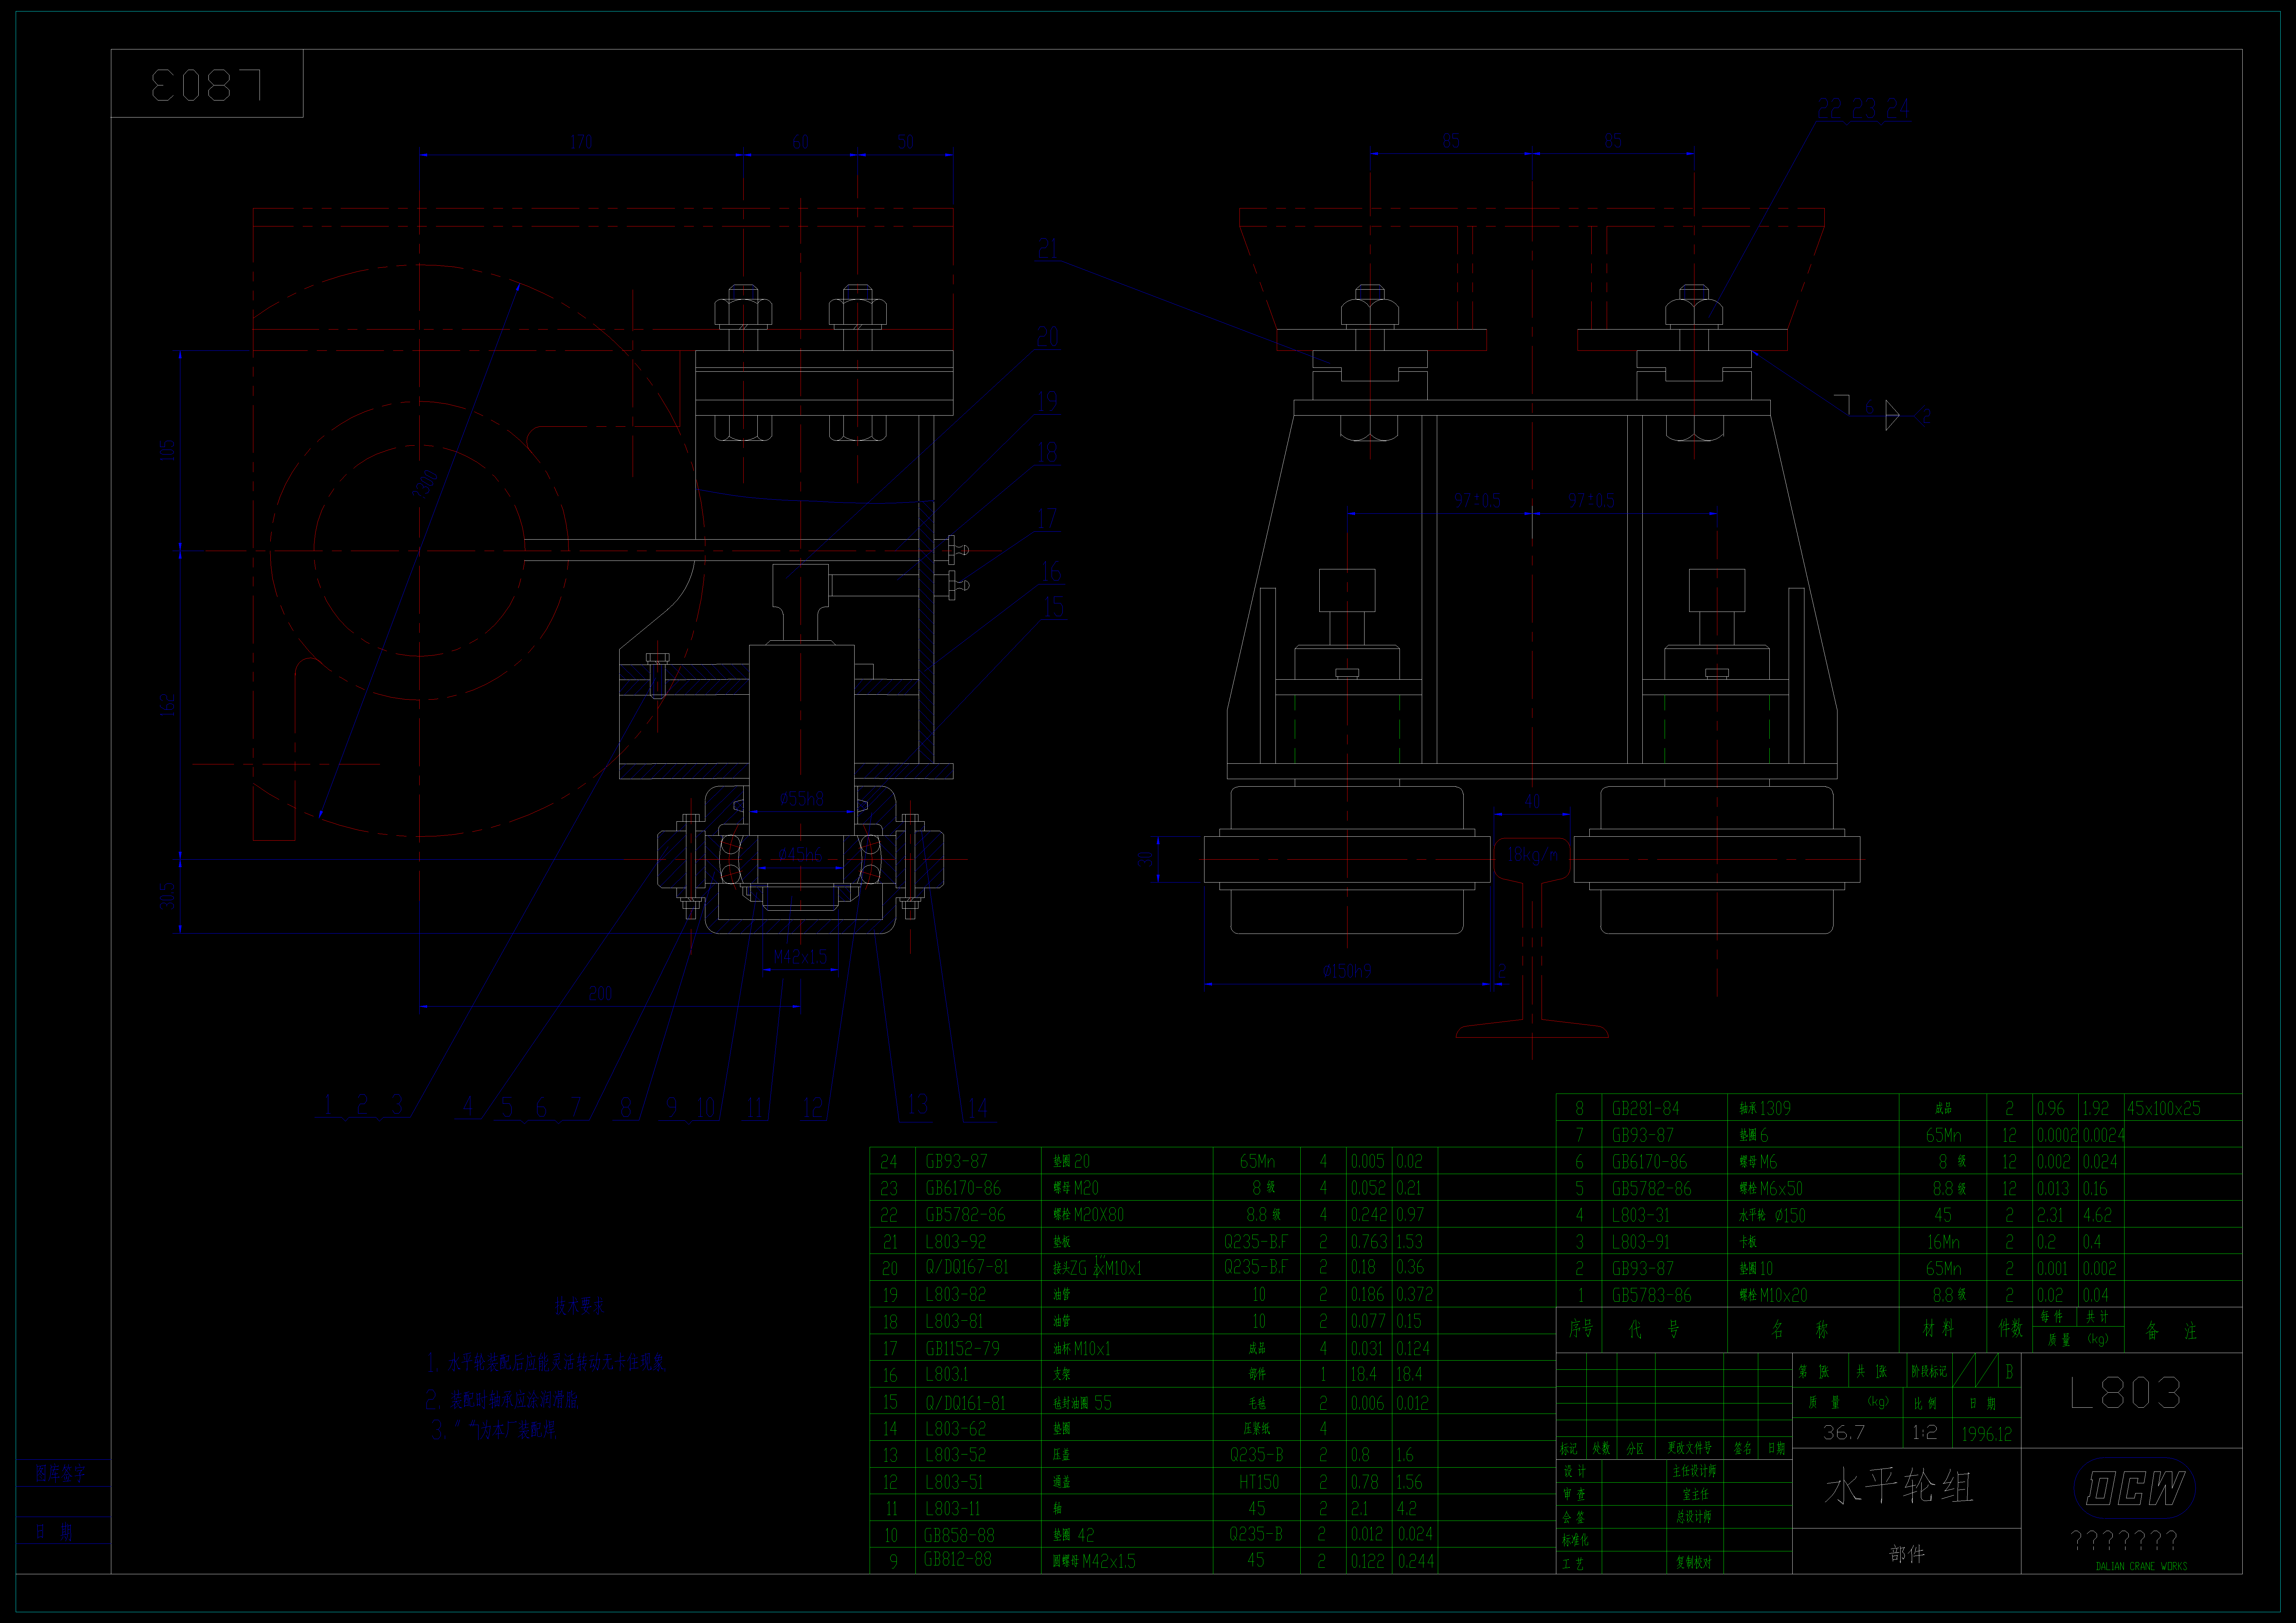Click the '主任设计师' title block label
The image size is (2296, 1623).
(1694, 1471)
